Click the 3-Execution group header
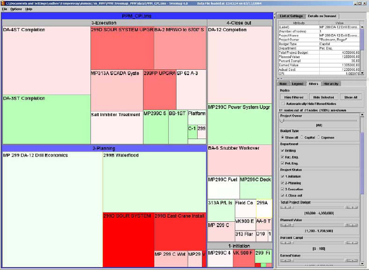 tap(104, 23)
